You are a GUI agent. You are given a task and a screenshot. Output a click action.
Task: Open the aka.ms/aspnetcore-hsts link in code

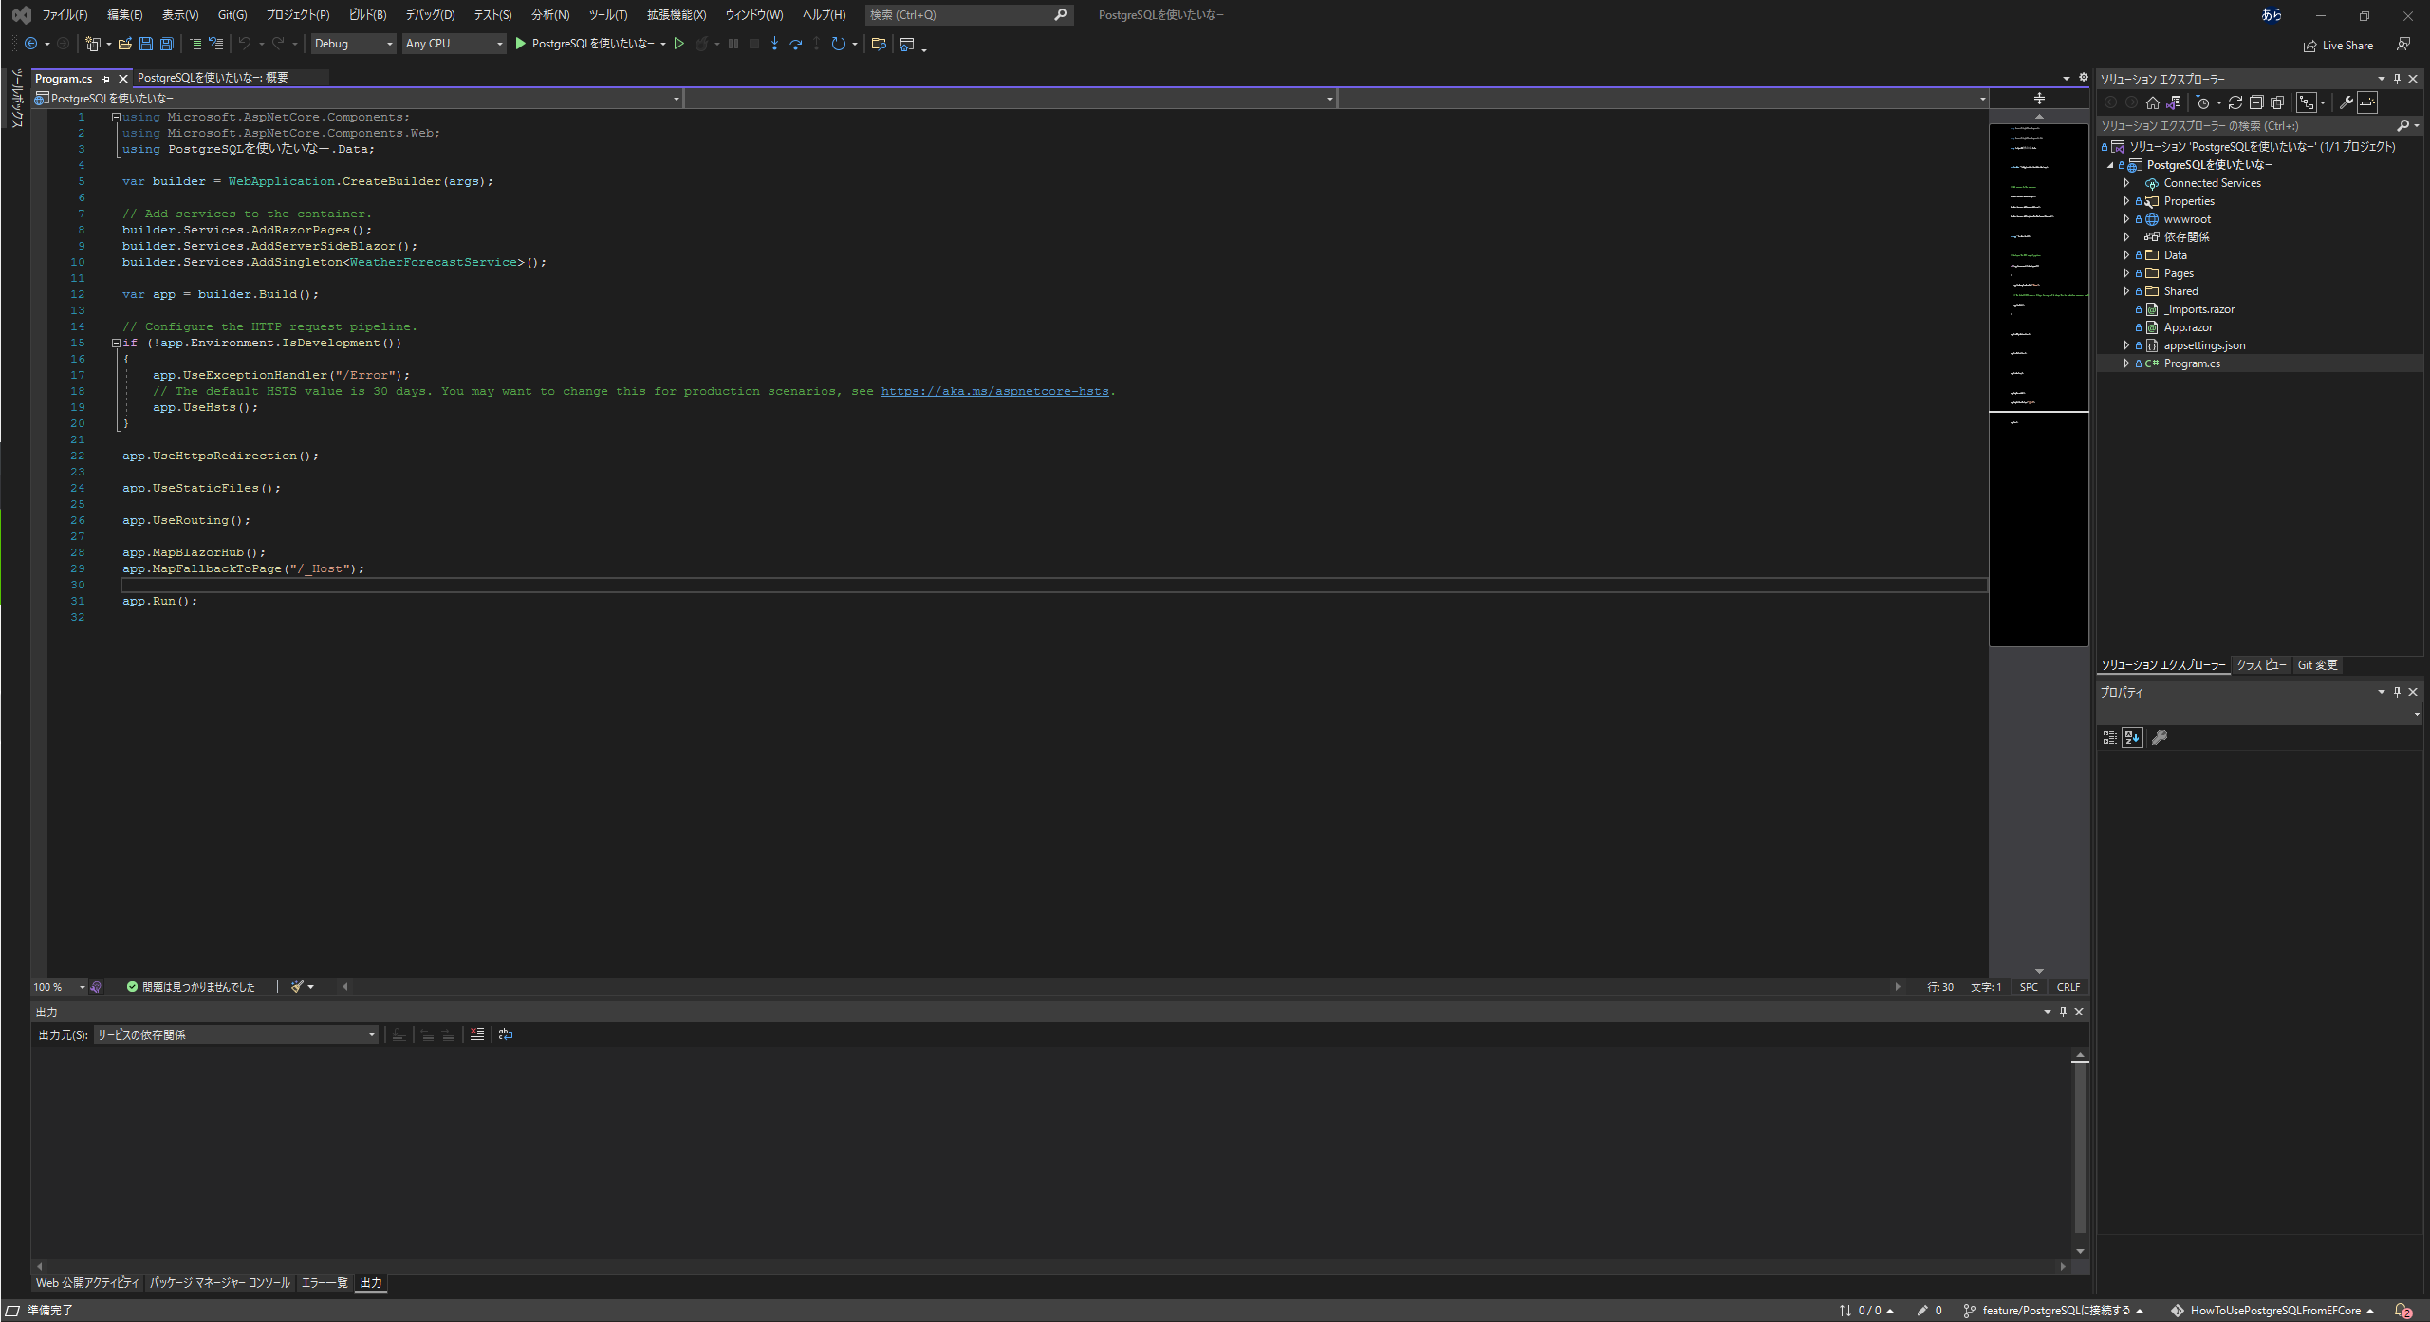994,390
